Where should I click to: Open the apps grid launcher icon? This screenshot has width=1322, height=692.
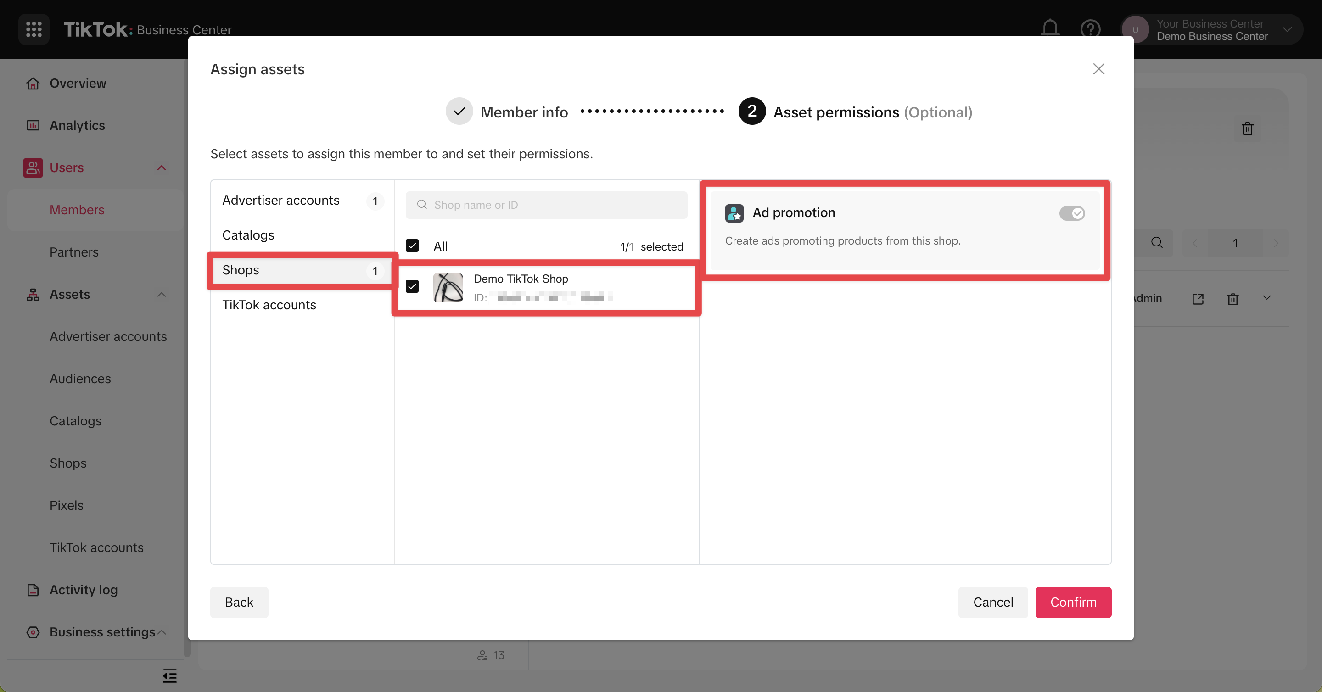click(x=34, y=29)
